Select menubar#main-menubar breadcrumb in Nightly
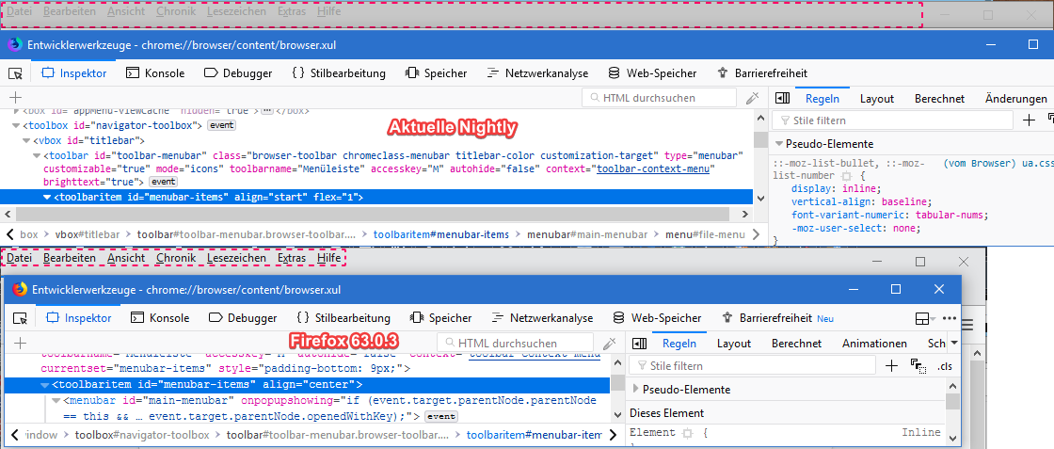 pyautogui.click(x=587, y=234)
